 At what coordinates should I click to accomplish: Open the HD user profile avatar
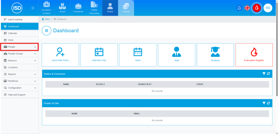(268, 8)
